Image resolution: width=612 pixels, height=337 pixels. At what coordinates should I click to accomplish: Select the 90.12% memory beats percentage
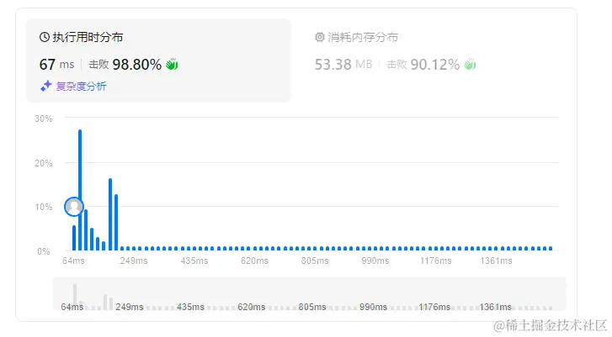coord(435,64)
